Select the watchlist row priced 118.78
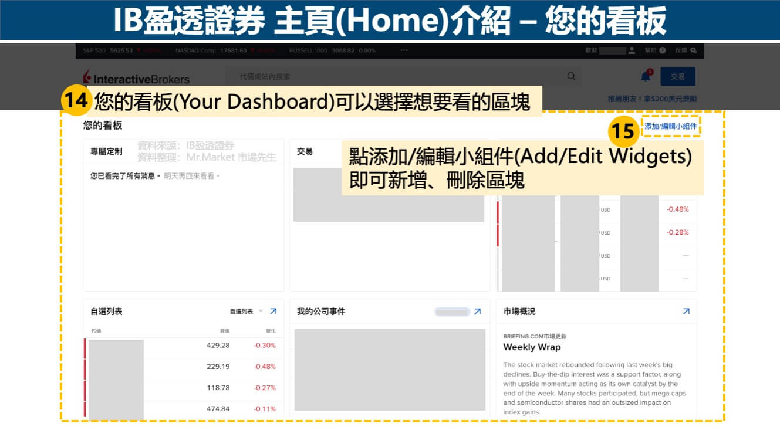 tap(183, 388)
